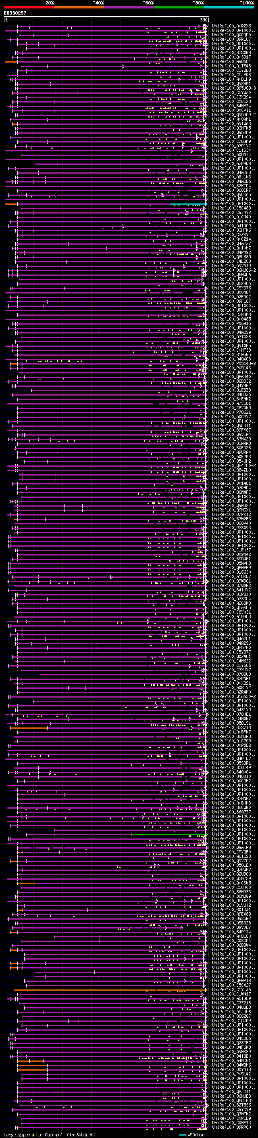Viewport: 258px width, 1138px height.
Task: Open hit UniRef100_A0R2X6
Action: coord(231,26)
